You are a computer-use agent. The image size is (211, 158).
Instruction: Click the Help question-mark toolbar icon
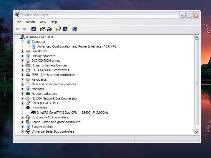coord(58,29)
